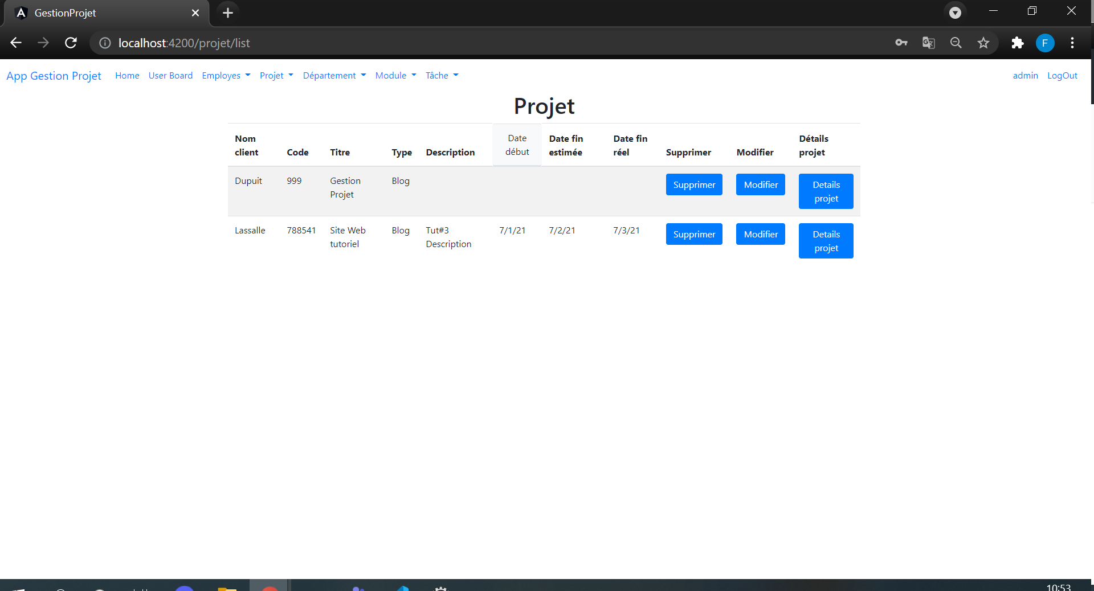Open the admin profile link
Image resolution: width=1094 pixels, height=591 pixels.
1025,75
